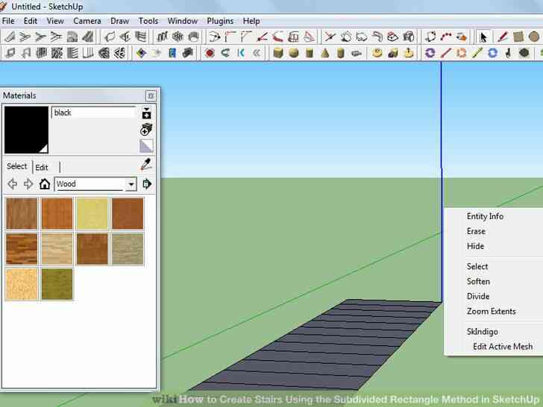
Task: Click the blue circular arrows icon
Action: pyautogui.click(x=492, y=53)
